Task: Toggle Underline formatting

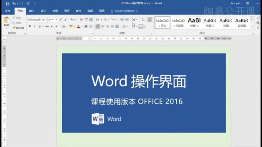Action: [x=39, y=26]
